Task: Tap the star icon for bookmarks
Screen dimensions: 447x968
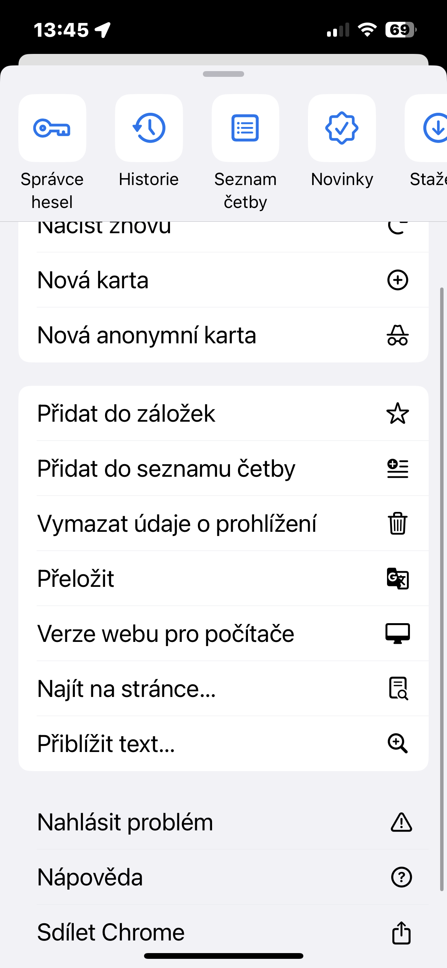Action: 397,413
